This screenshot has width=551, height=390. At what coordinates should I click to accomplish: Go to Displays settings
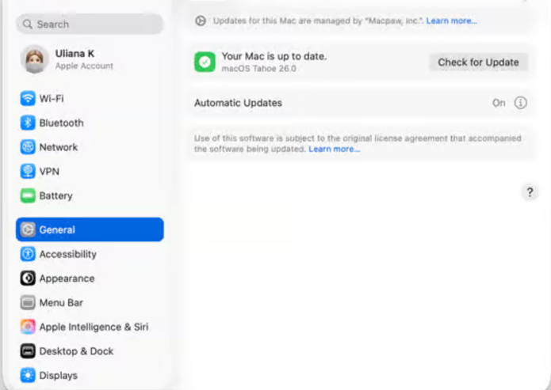(x=59, y=376)
